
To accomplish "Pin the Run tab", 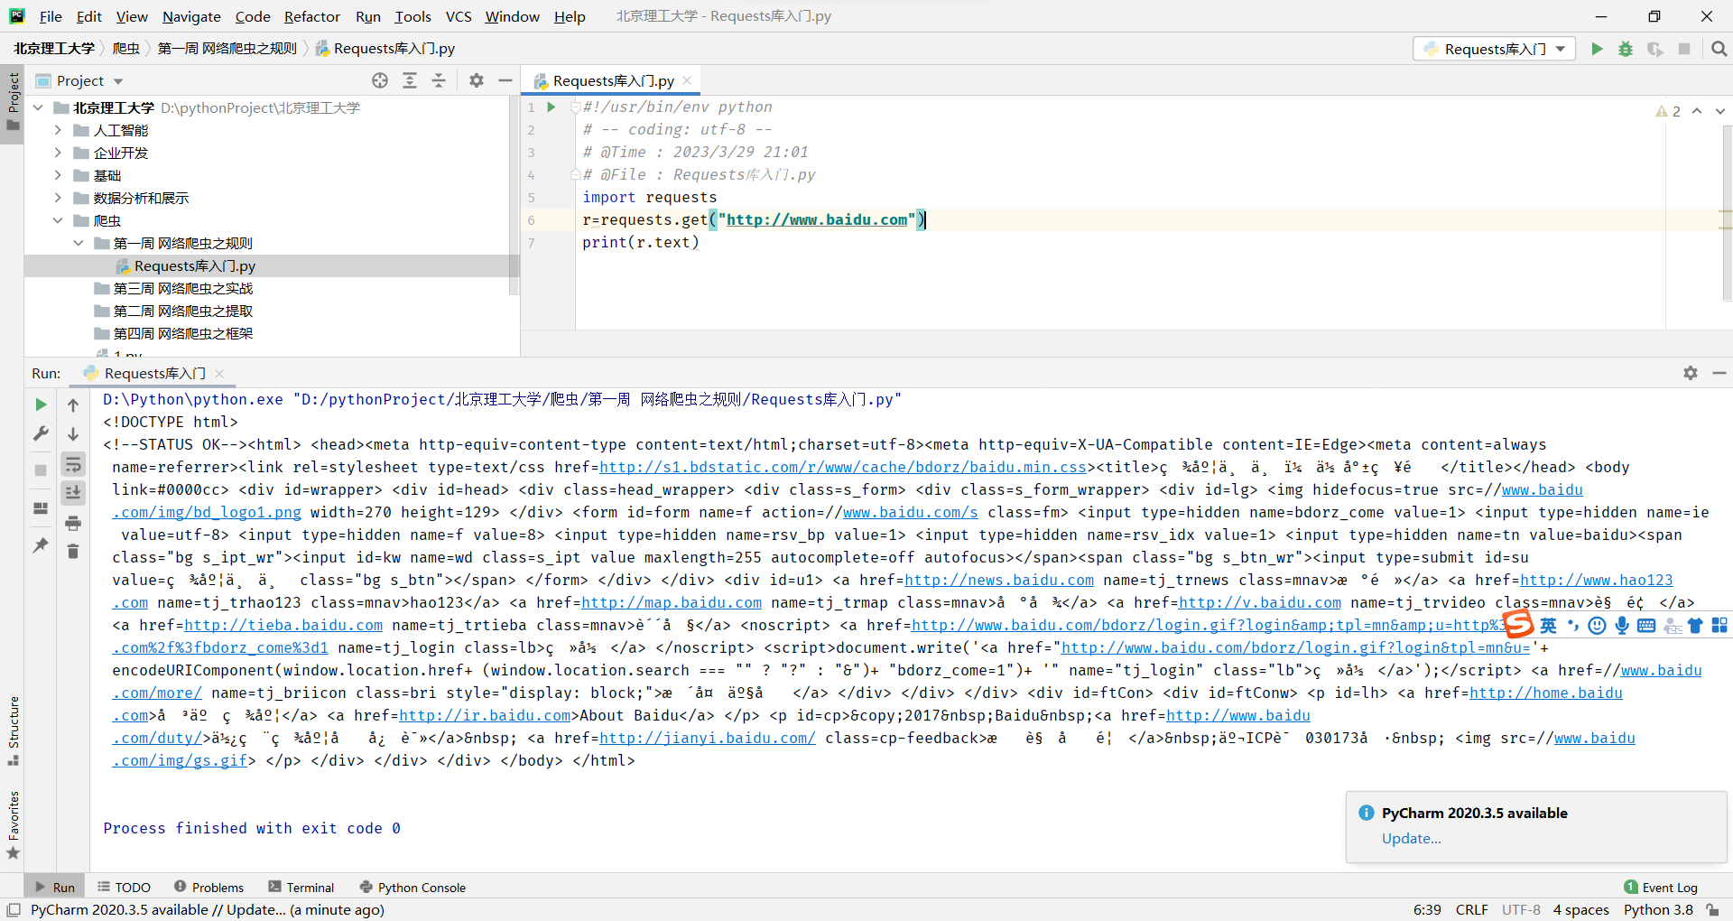I will pyautogui.click(x=41, y=545).
